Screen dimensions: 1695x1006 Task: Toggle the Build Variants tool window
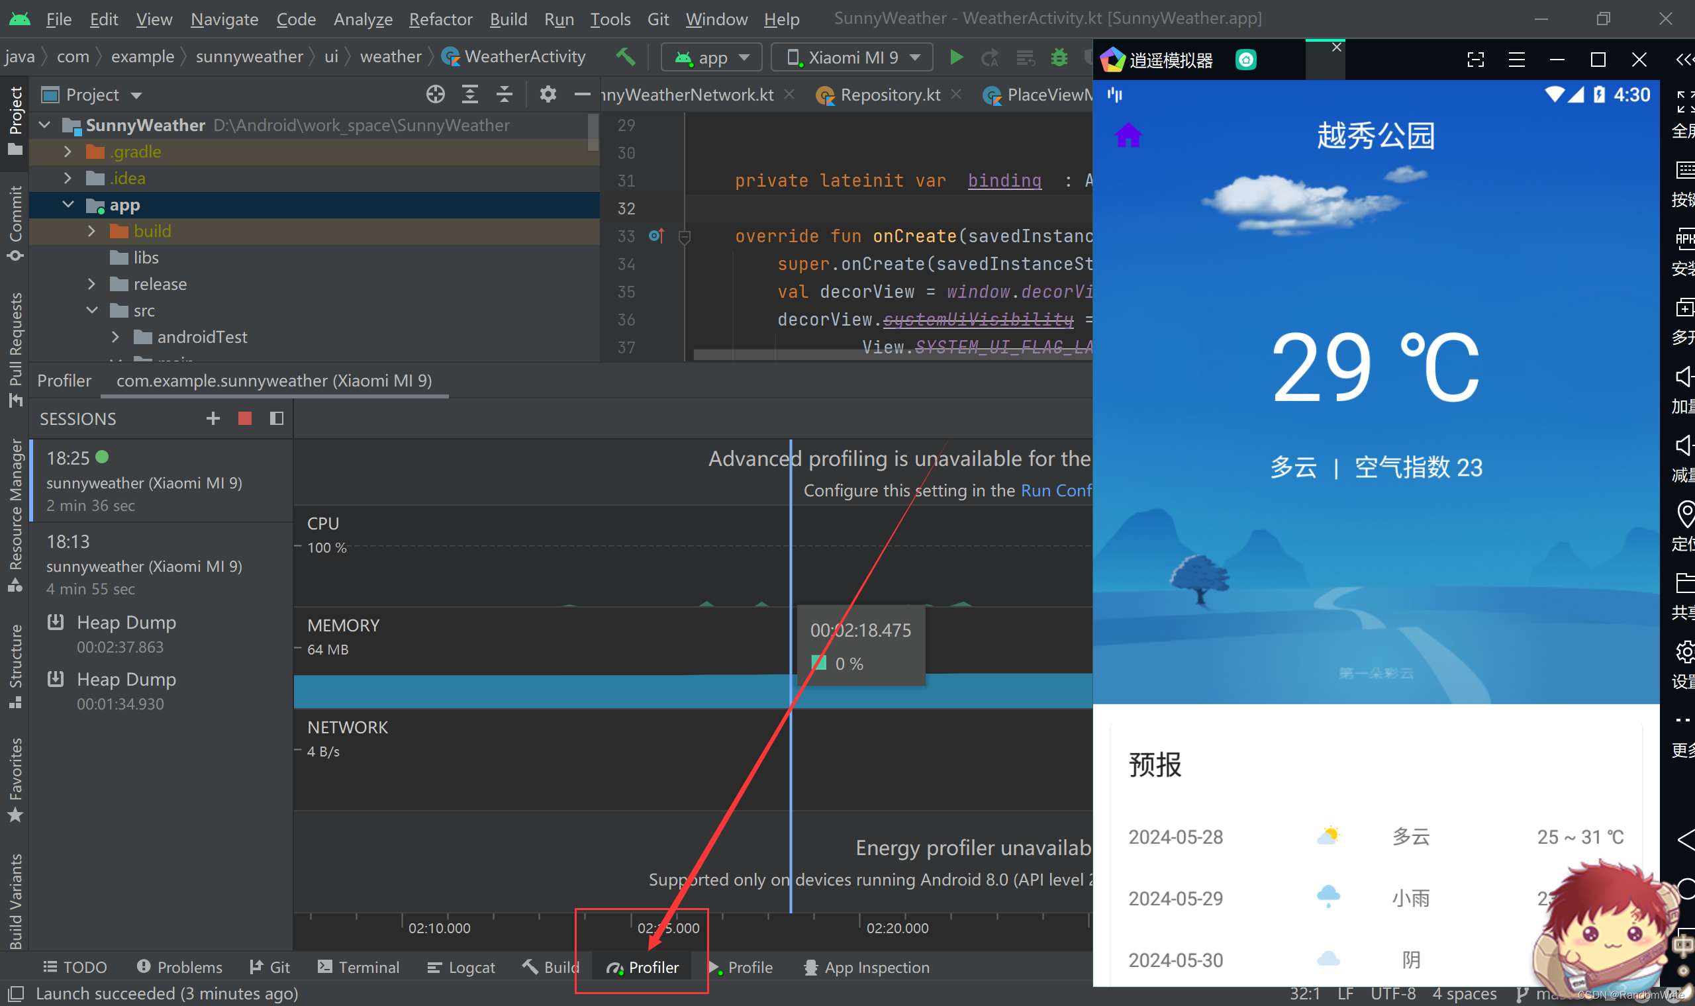click(15, 901)
